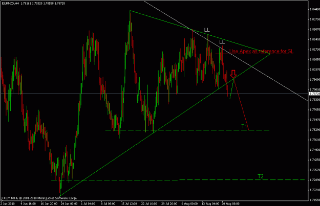Click the '2 Jun 2010' date label
This screenshot has width=320, height=206.
coord(8,203)
